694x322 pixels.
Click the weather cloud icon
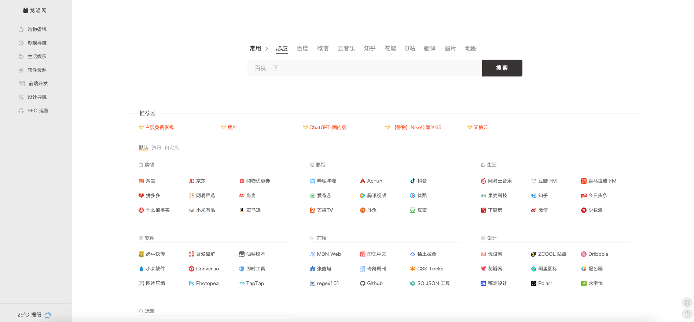pos(48,315)
